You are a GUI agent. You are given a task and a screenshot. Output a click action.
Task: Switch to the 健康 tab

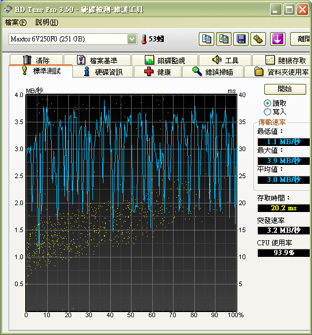[x=157, y=72]
